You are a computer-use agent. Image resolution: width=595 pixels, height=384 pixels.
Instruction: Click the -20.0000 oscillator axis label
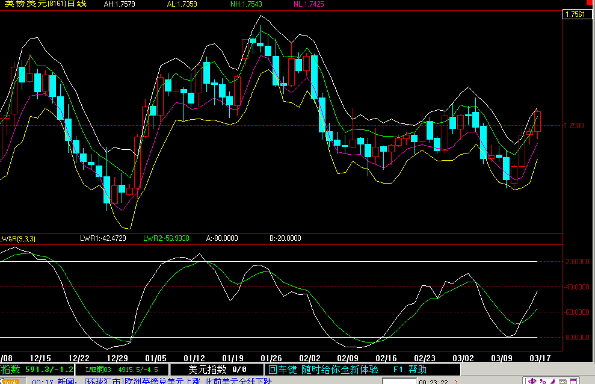click(x=577, y=261)
